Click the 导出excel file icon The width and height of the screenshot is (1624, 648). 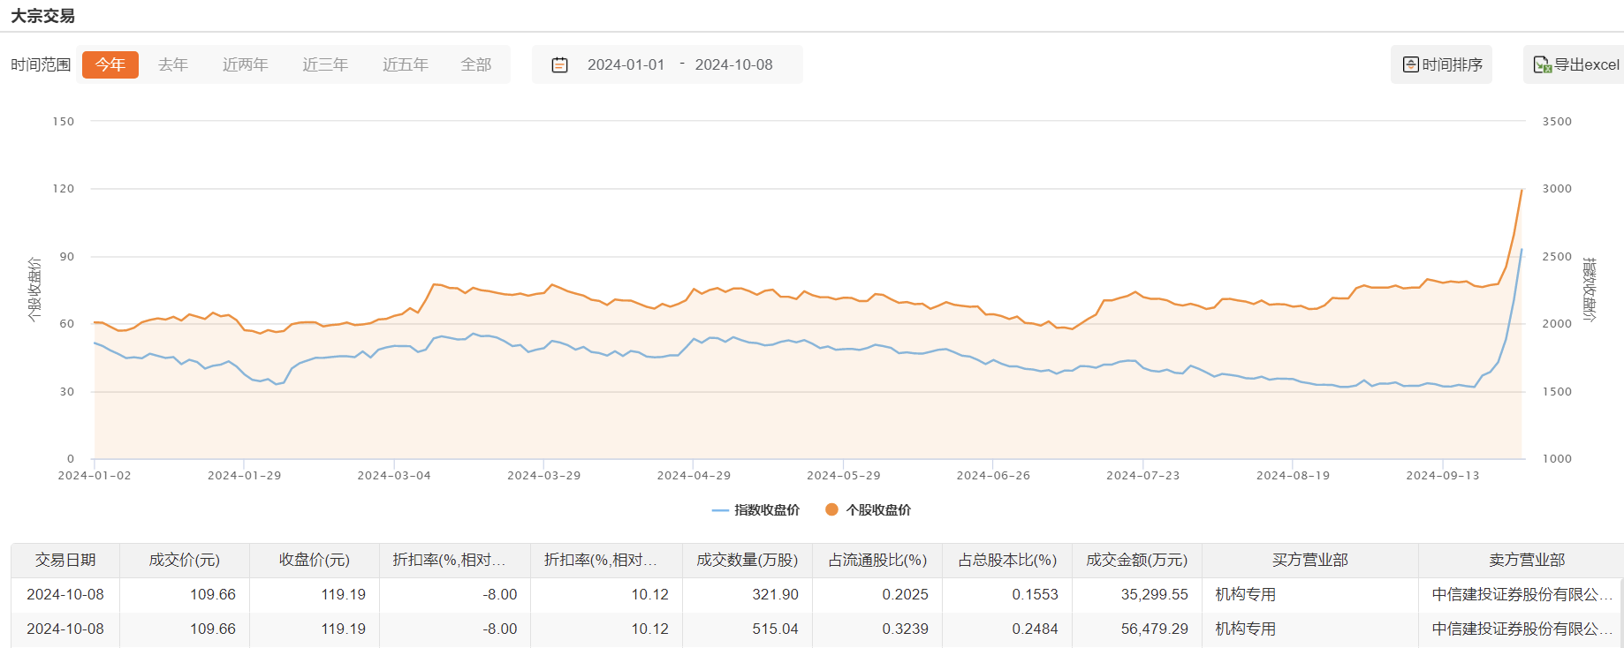[x=1542, y=65]
